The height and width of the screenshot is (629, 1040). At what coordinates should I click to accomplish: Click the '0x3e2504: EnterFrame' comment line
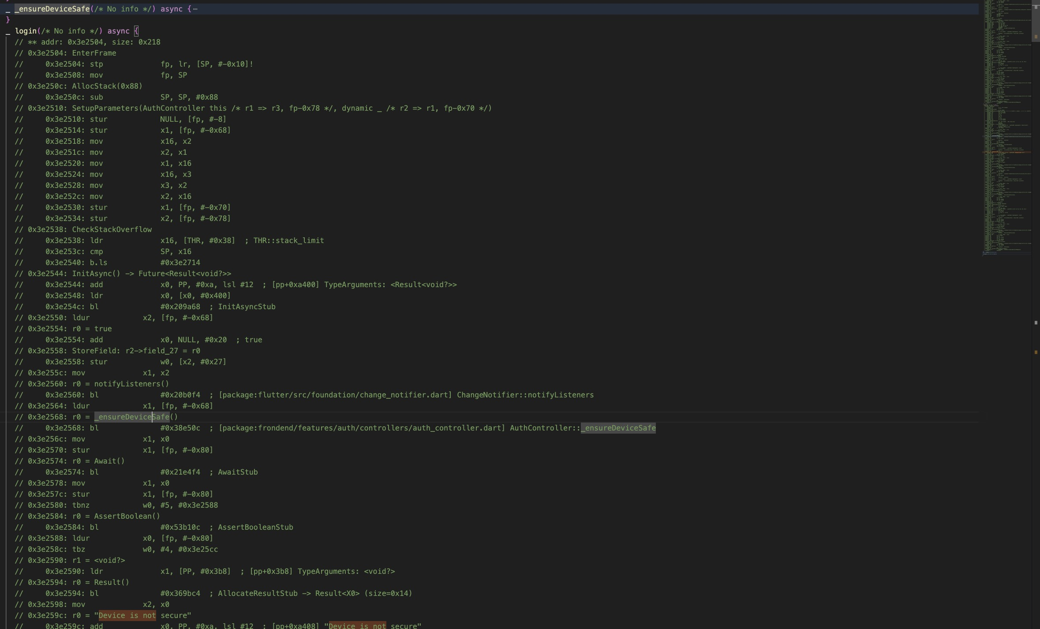(65, 53)
